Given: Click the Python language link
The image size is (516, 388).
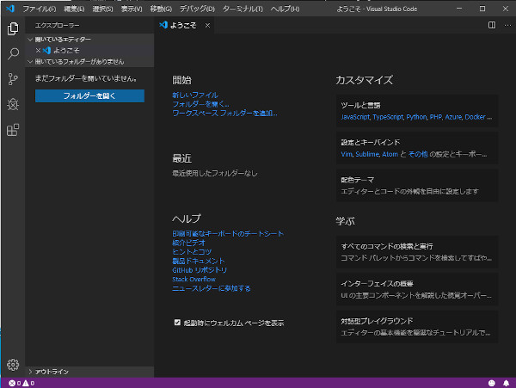Looking at the screenshot, I should pos(416,117).
